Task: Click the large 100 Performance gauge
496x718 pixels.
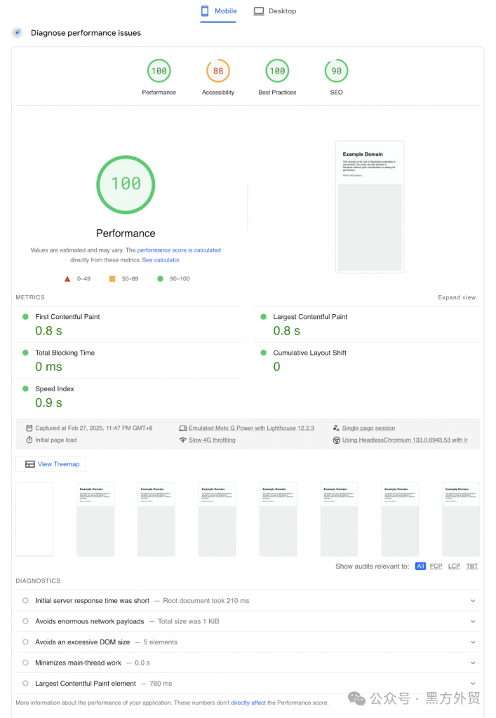Action: pyautogui.click(x=126, y=184)
